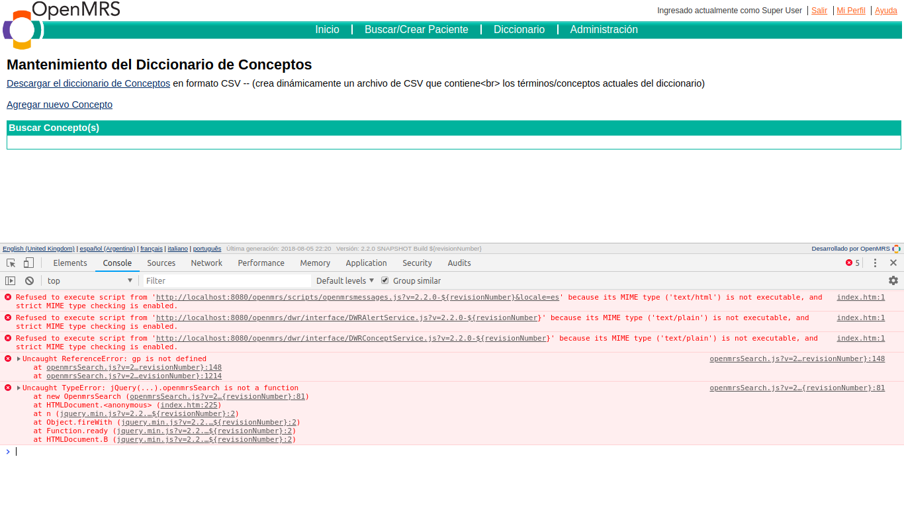Switch to the Application tab
This screenshot has height=508, width=904.
coord(366,263)
